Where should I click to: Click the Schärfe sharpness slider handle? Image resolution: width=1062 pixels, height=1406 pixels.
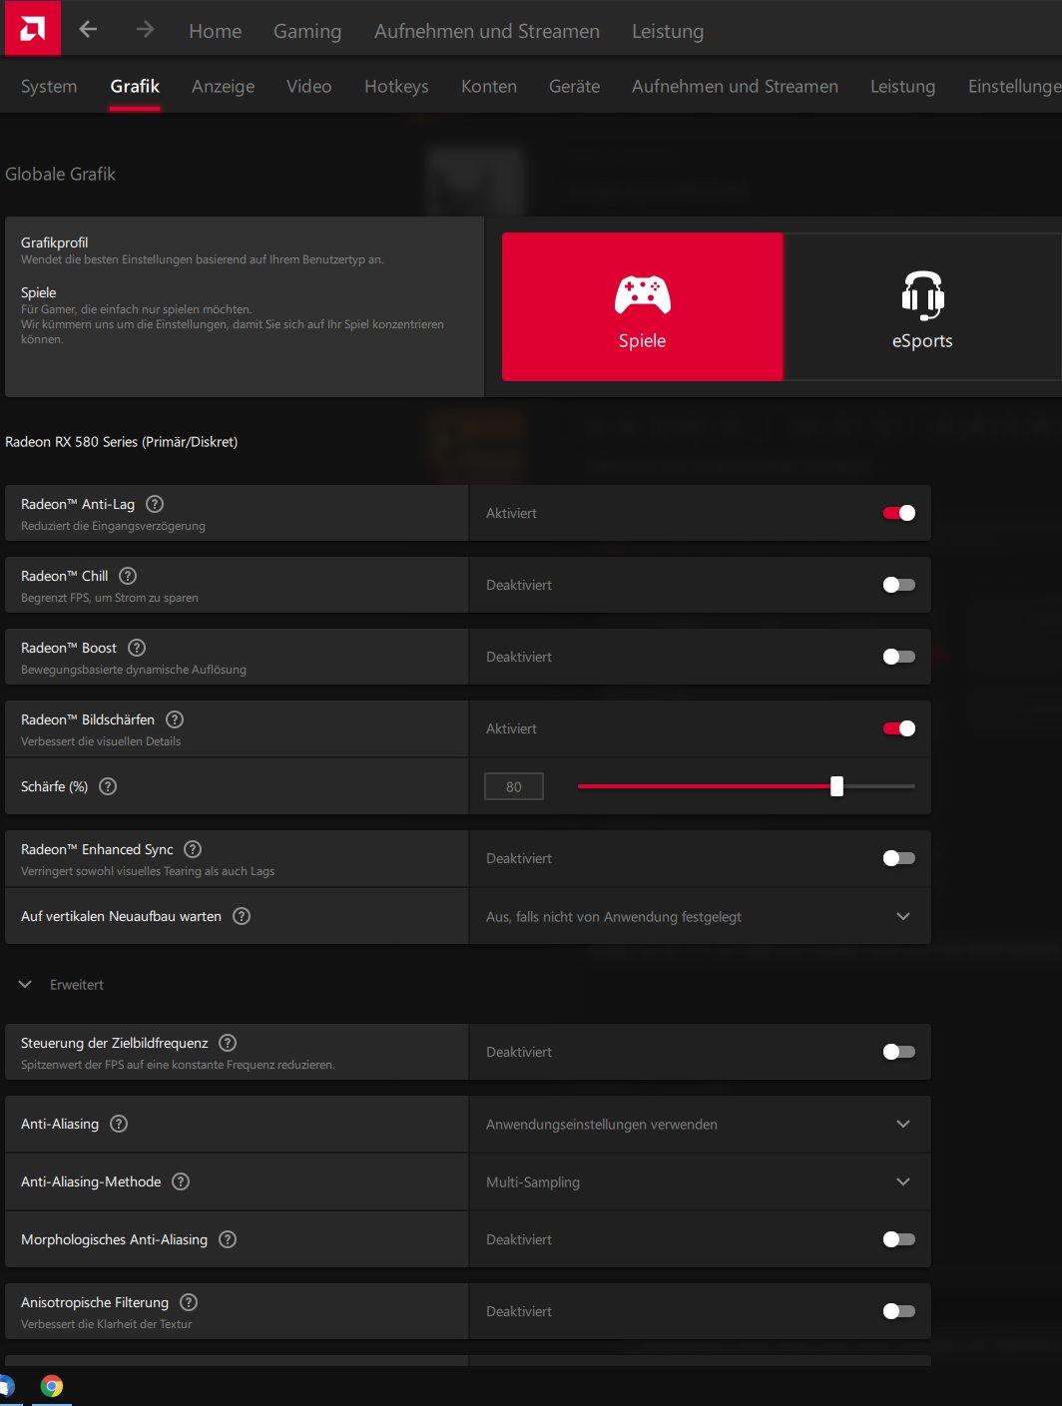click(836, 786)
